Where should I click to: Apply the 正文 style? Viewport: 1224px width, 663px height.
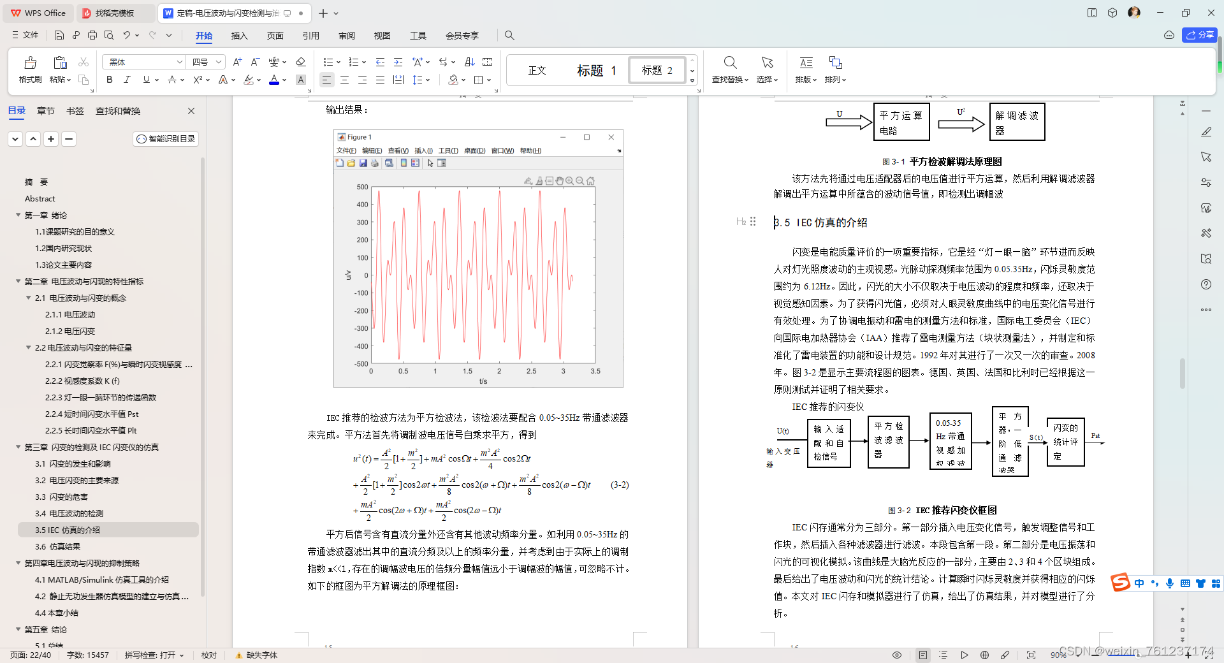point(537,70)
